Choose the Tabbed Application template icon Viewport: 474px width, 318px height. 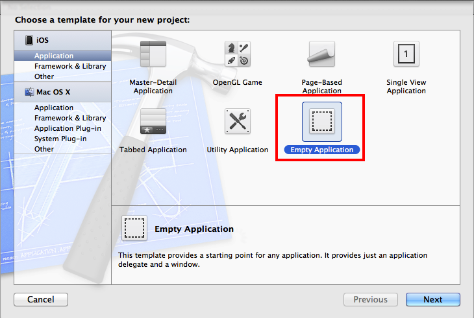coord(153,121)
